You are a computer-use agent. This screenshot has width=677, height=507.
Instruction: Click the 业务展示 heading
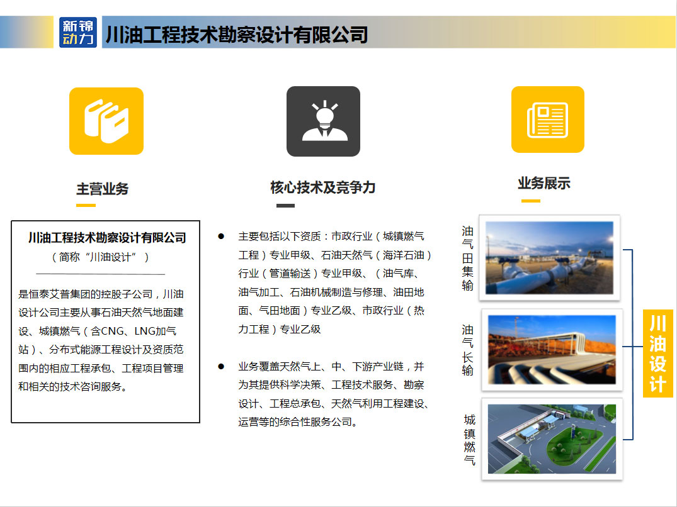544,183
